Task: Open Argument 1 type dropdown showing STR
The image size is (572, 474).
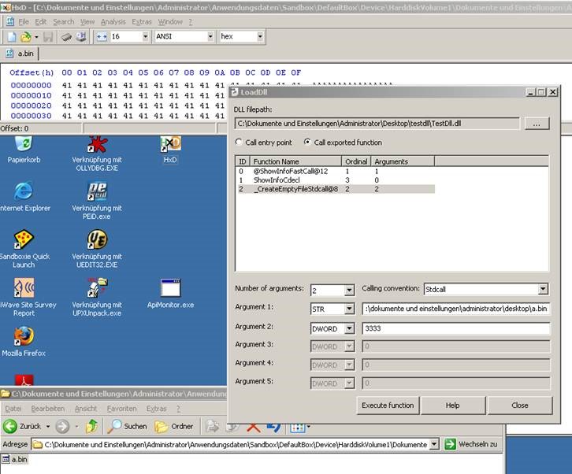Action: (x=349, y=309)
